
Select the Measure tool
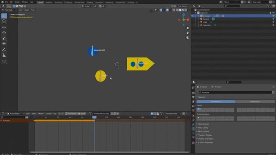coord(4,56)
